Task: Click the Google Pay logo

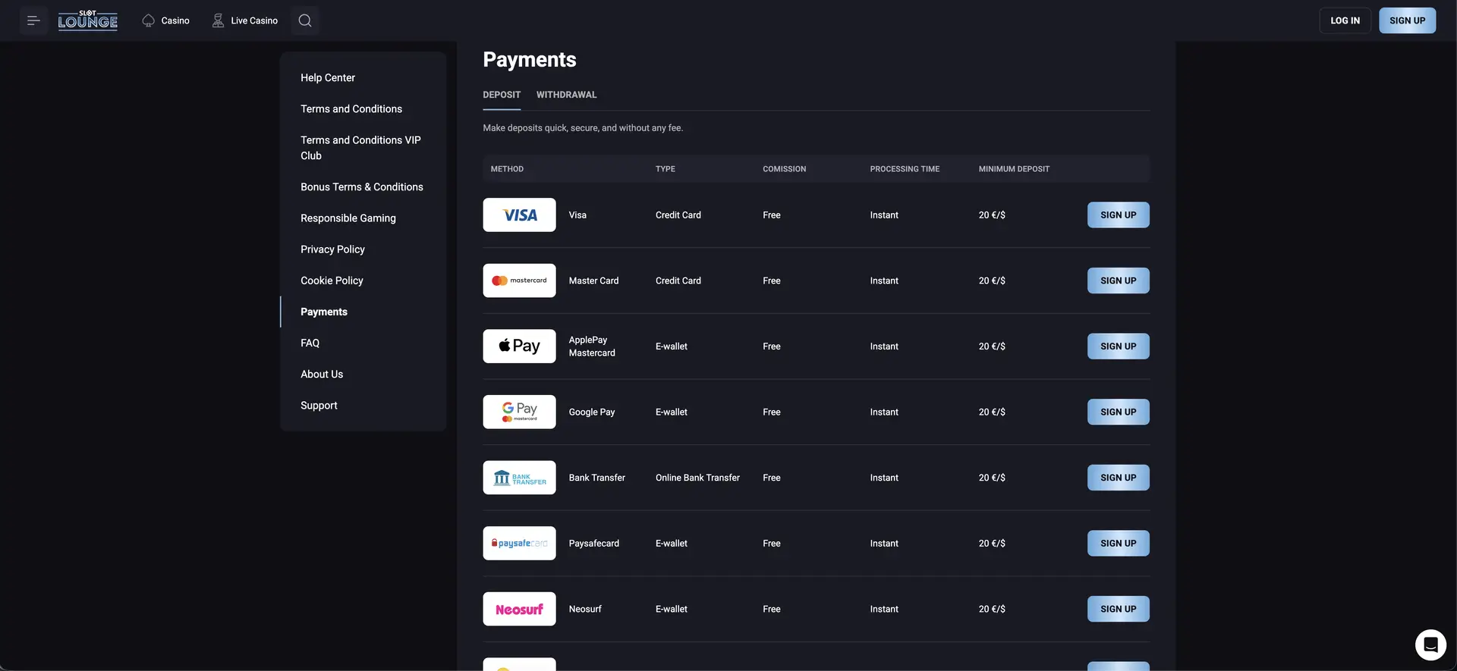Action: coord(519,412)
